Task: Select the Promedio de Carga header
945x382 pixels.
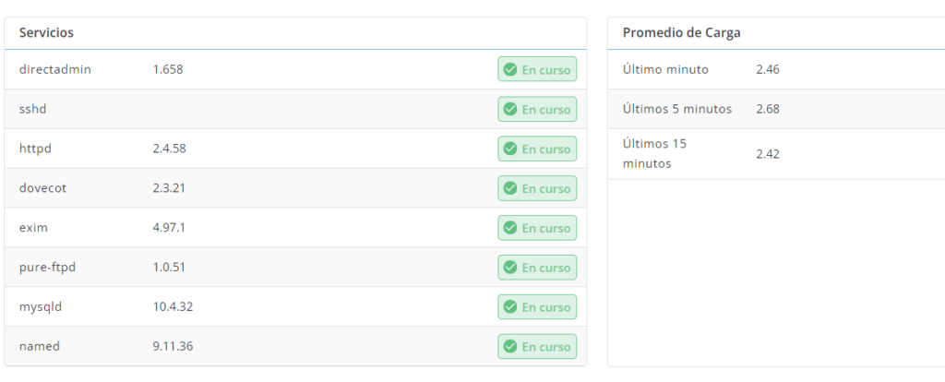Action: click(681, 32)
